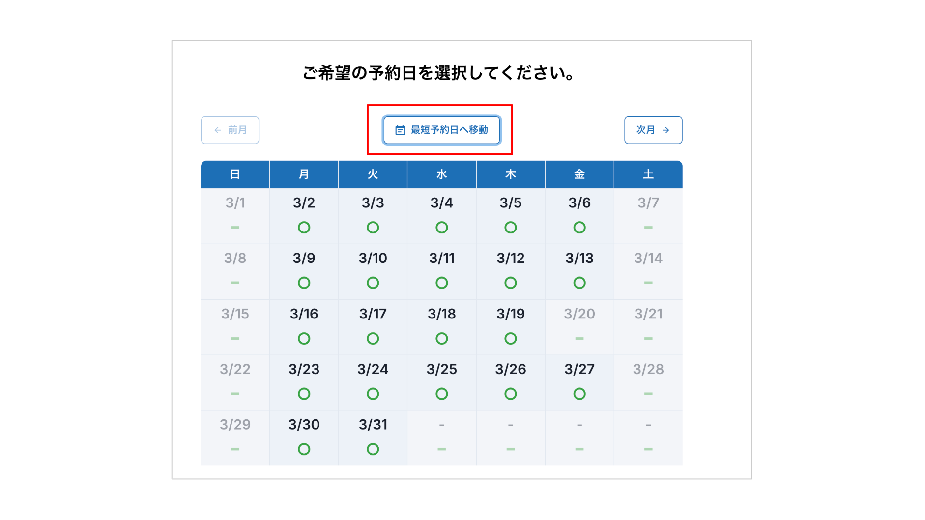Click the calendar icon on the shortest reservation button

399,130
